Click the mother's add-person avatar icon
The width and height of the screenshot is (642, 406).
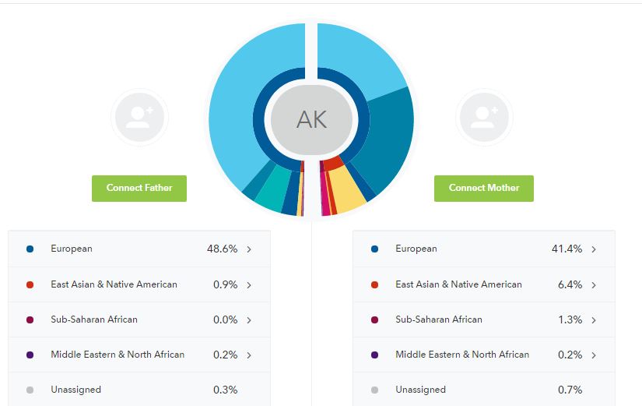484,118
